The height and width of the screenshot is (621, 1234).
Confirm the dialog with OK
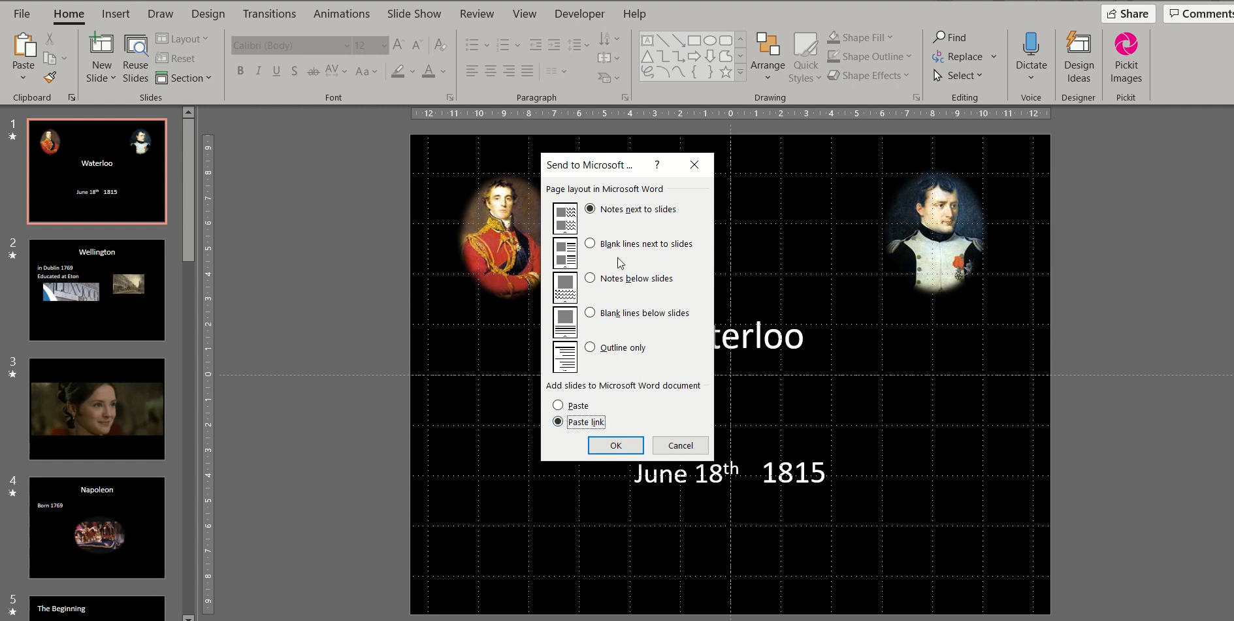[616, 445]
